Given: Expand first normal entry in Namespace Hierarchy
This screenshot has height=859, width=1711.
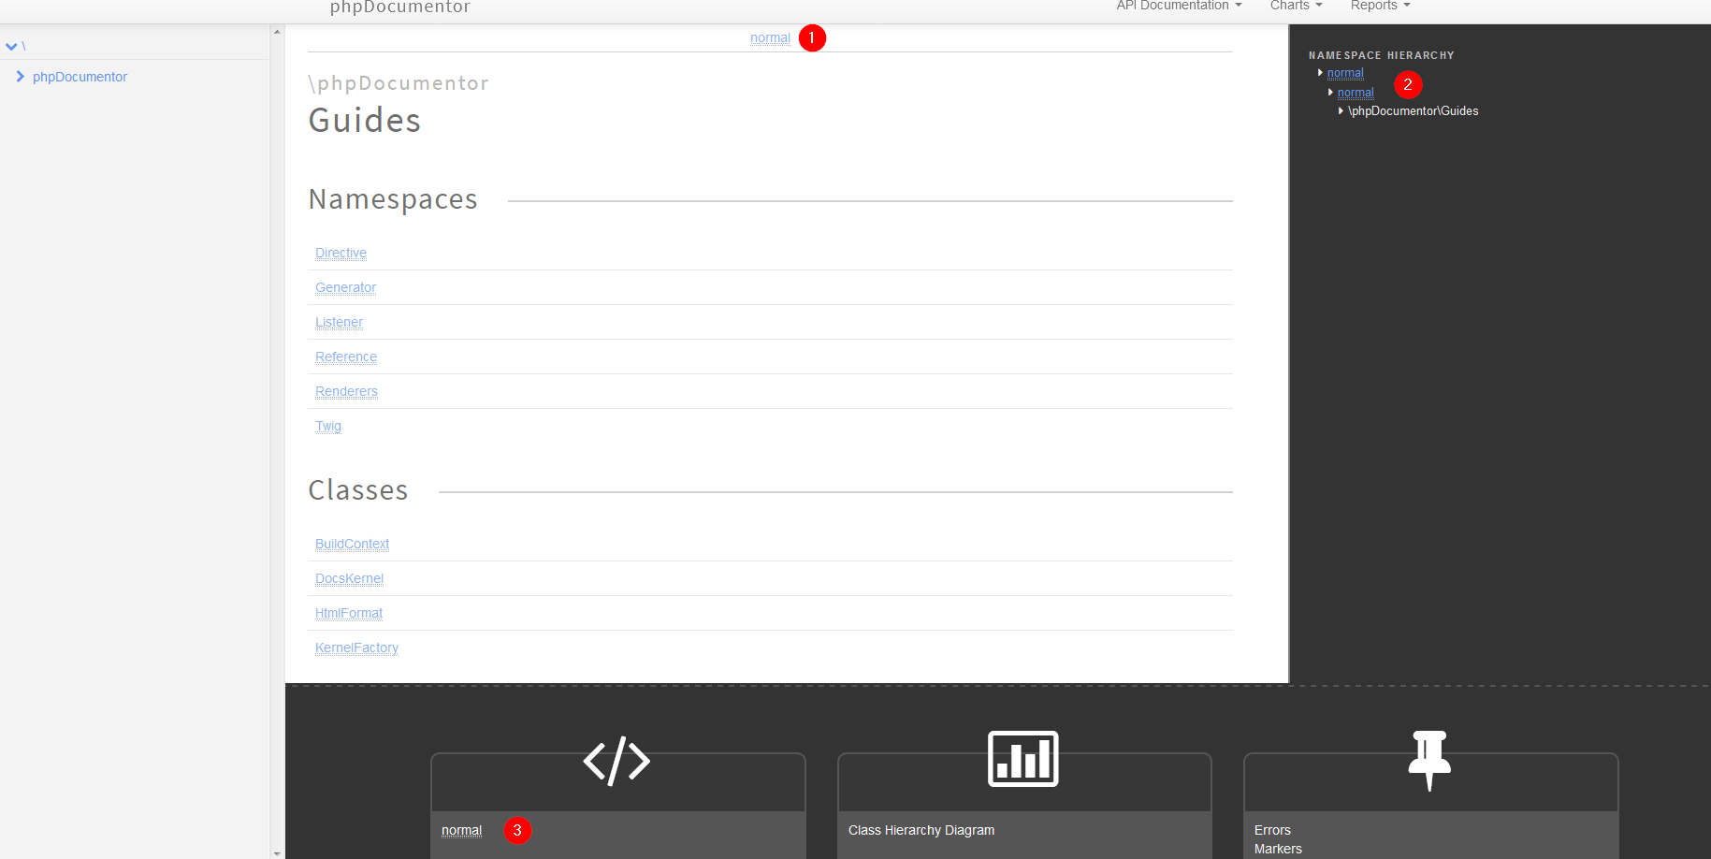Looking at the screenshot, I should click(1320, 72).
